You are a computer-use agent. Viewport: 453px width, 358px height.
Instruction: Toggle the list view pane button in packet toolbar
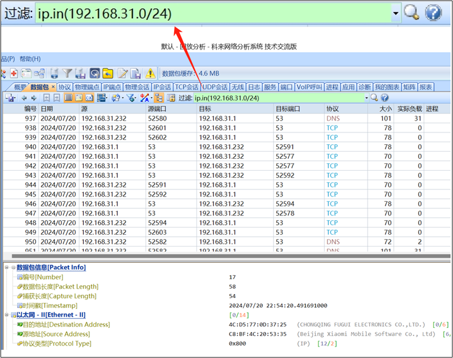click(x=68, y=98)
